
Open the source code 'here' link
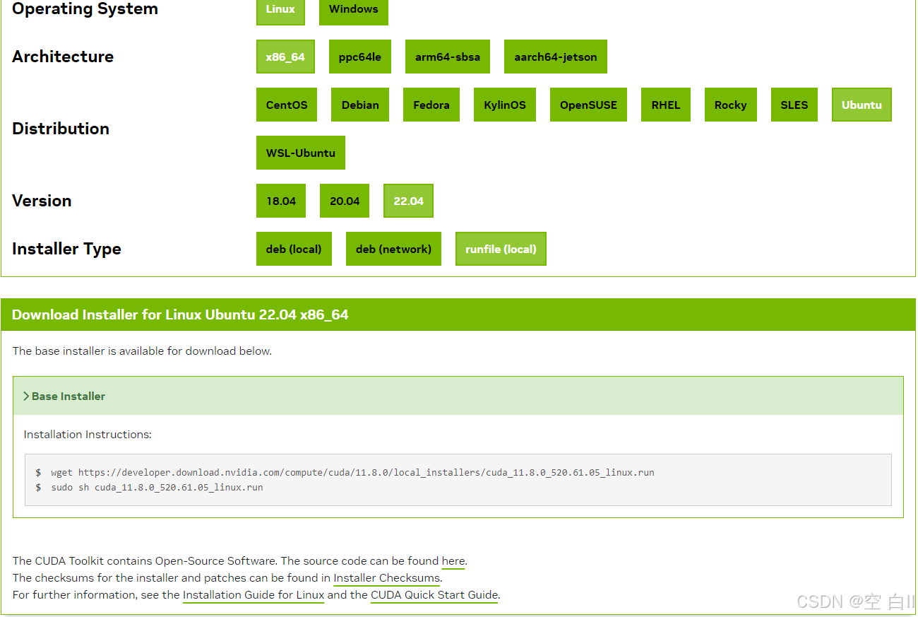(x=453, y=561)
